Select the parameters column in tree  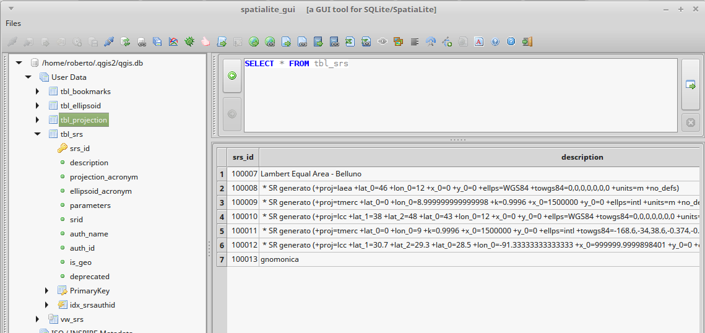(x=90, y=205)
